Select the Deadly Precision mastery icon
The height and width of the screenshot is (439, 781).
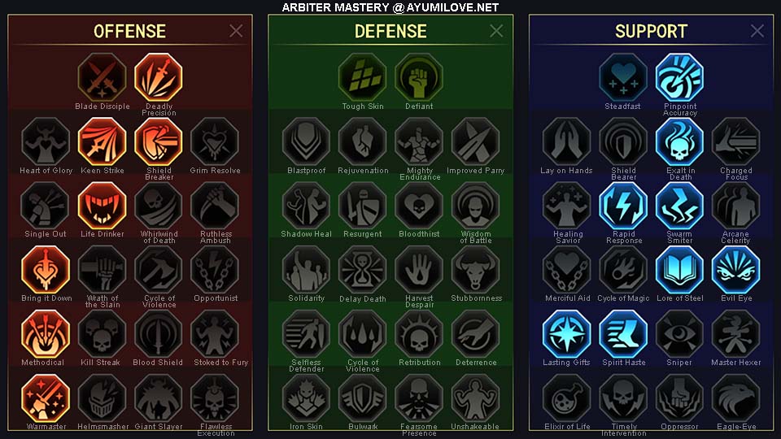coord(159,77)
